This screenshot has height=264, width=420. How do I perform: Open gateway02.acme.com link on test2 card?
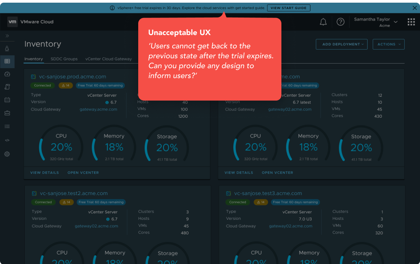pyautogui.click(x=97, y=226)
